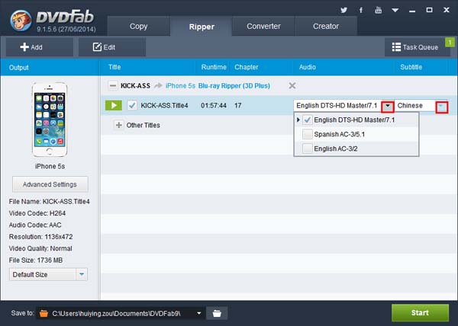This screenshot has height=326, width=458.
Task: Open the audio track dropdown arrow
Action: click(388, 106)
